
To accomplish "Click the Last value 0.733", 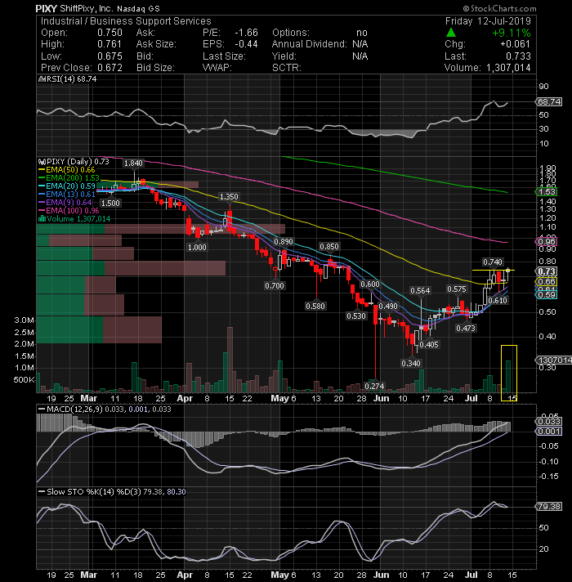I will tap(518, 56).
